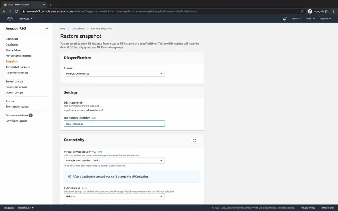Open the Services dropdown menu
The image size is (338, 211).
26,19
